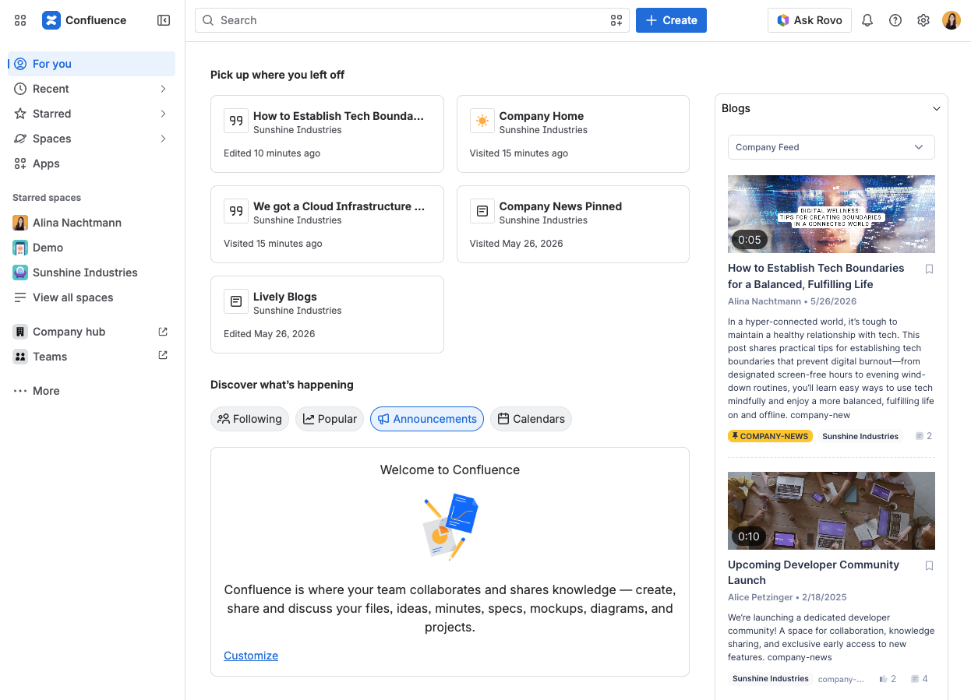Viewport: 971px width, 700px height.
Task: Select the Popular tab
Action: (x=330, y=419)
